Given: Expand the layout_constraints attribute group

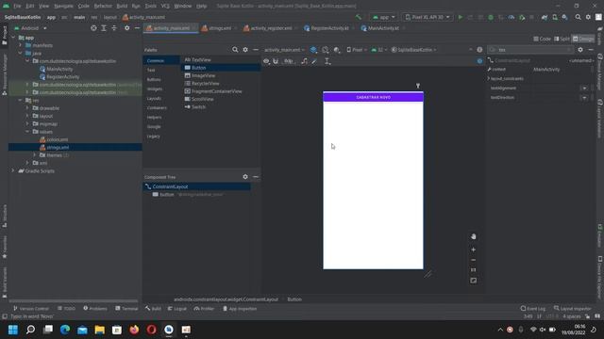Looking at the screenshot, I should tap(489, 78).
